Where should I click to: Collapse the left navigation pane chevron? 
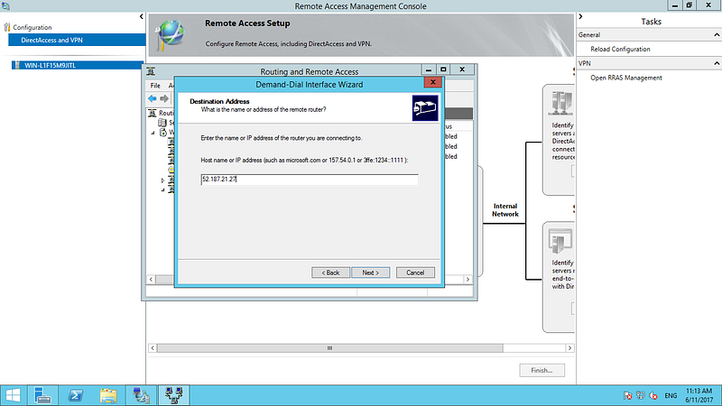(142, 16)
